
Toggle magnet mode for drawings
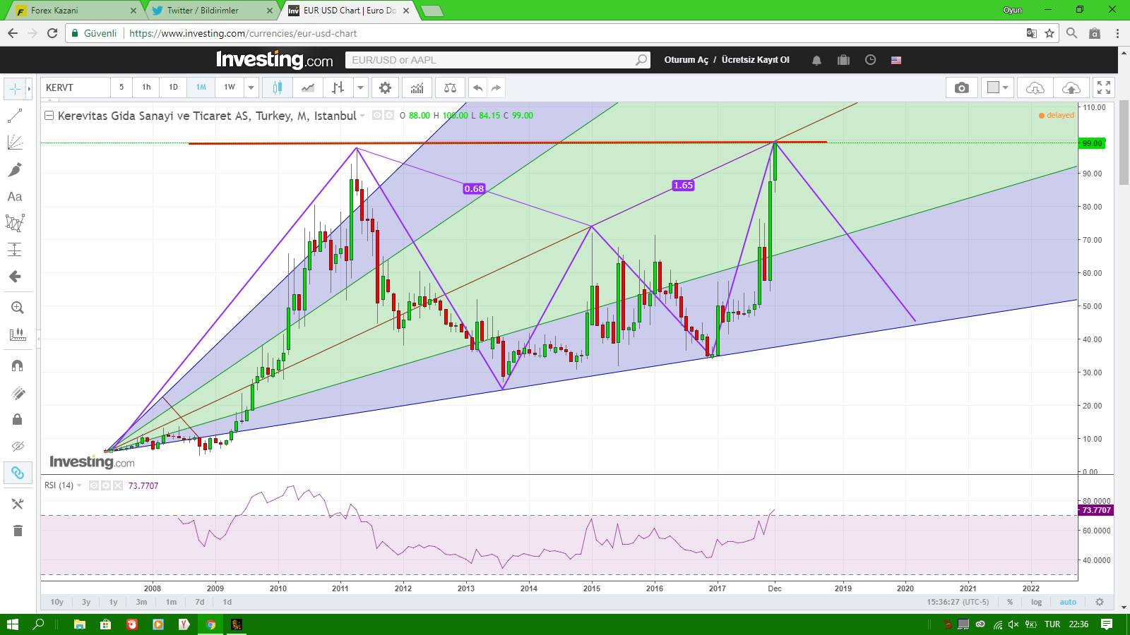pyautogui.click(x=18, y=365)
